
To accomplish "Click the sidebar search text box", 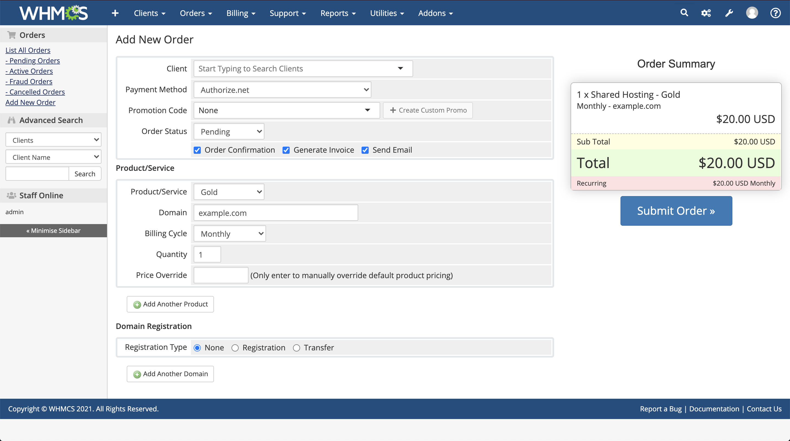I will pos(37,174).
